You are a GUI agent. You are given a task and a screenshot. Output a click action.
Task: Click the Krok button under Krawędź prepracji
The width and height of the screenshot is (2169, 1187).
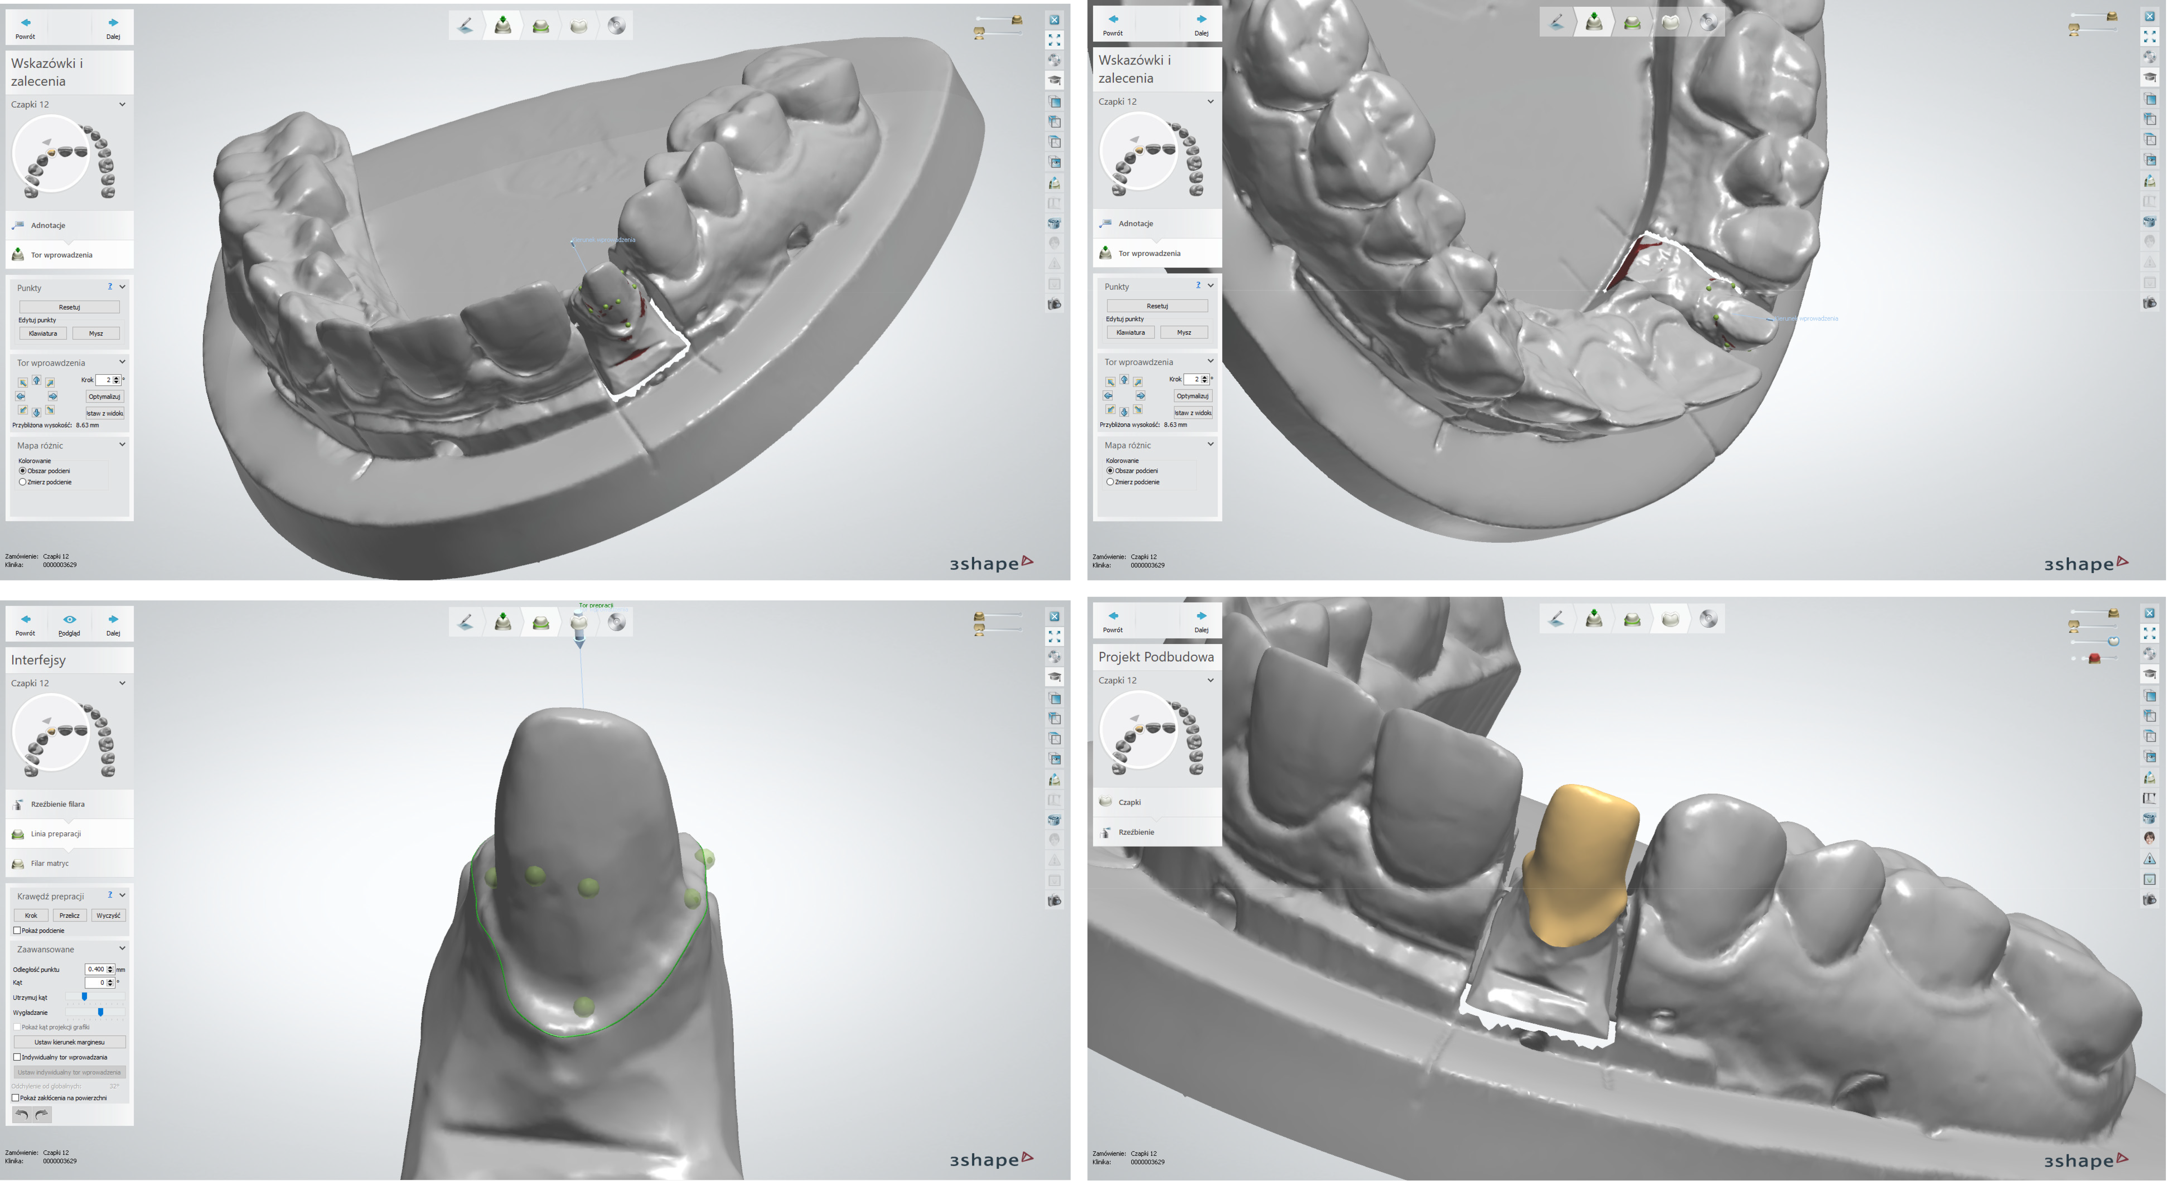point(31,915)
